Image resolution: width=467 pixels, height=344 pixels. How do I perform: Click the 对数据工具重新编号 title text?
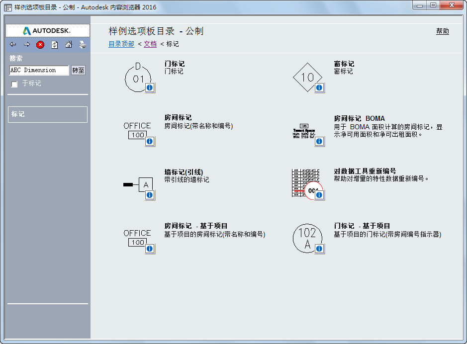point(365,171)
